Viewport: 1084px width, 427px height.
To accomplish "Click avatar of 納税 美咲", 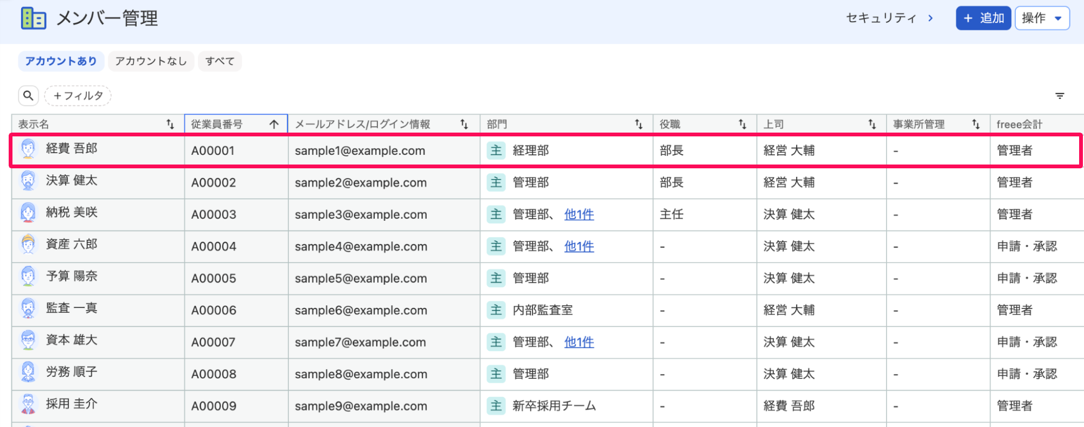I will [x=28, y=213].
